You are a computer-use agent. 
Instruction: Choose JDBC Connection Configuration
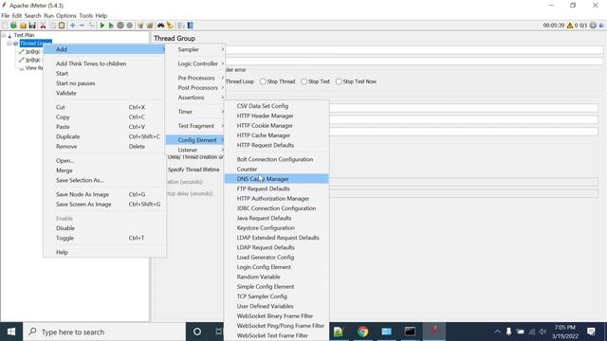pyautogui.click(x=276, y=208)
